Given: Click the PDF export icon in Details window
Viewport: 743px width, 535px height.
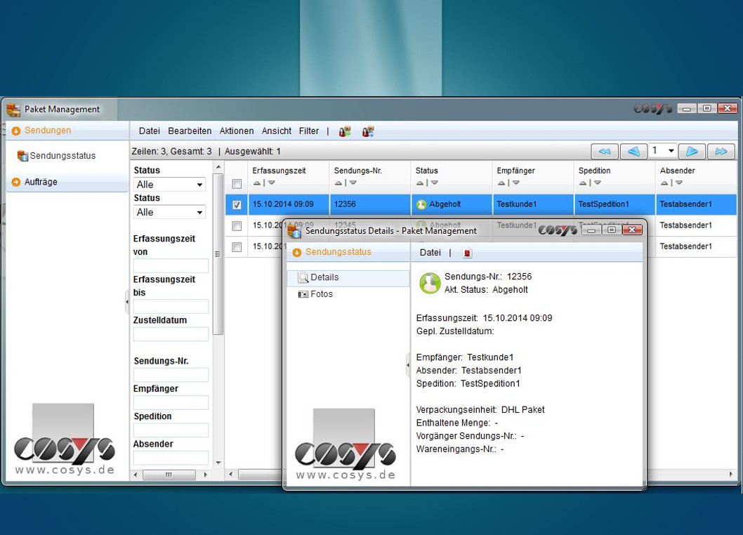Looking at the screenshot, I should (467, 253).
